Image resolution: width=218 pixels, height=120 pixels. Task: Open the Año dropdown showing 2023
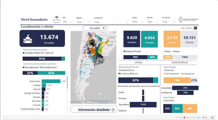(x=68, y=22)
